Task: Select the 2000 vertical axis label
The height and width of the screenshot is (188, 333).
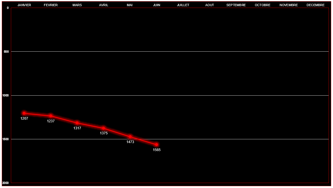Action: click(6, 183)
